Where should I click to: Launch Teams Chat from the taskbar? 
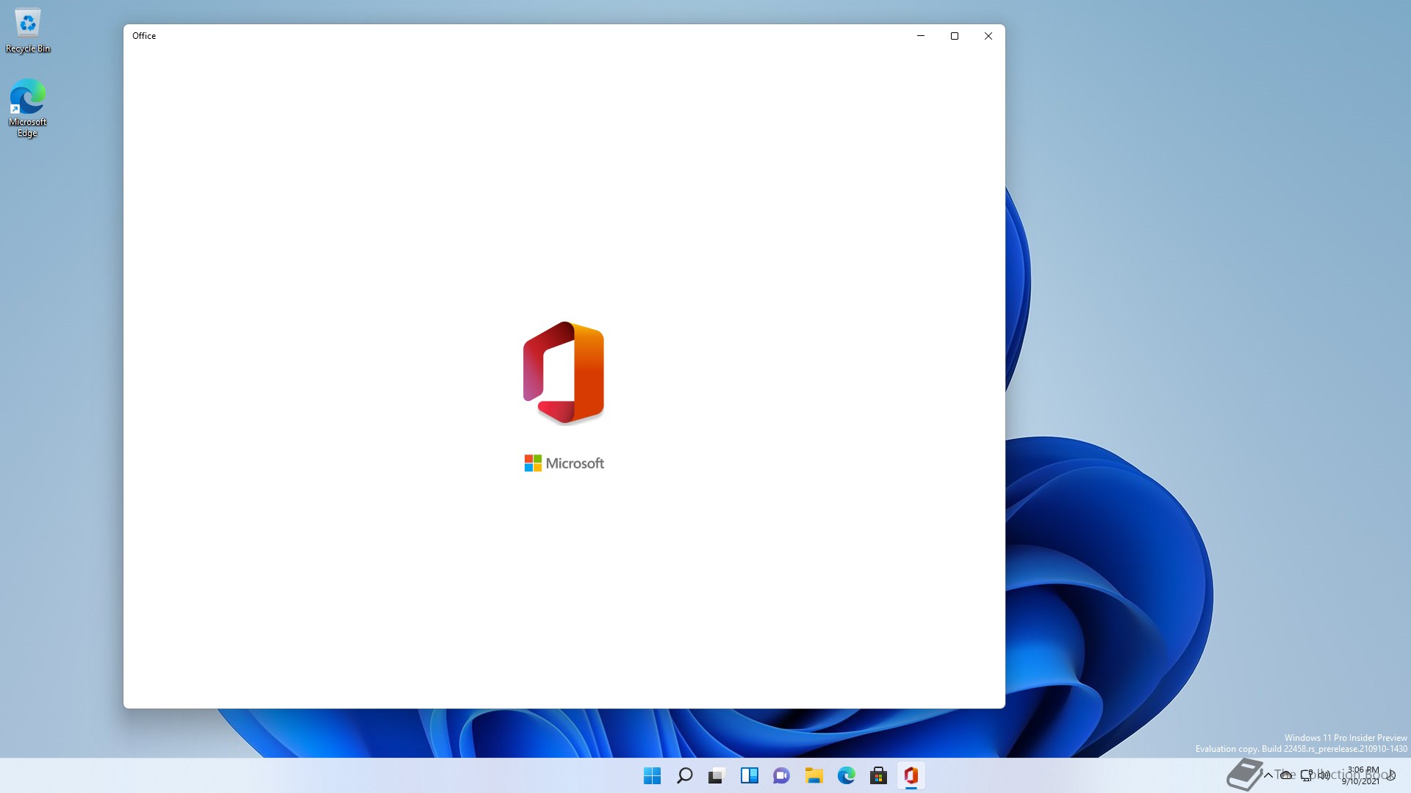pos(781,775)
